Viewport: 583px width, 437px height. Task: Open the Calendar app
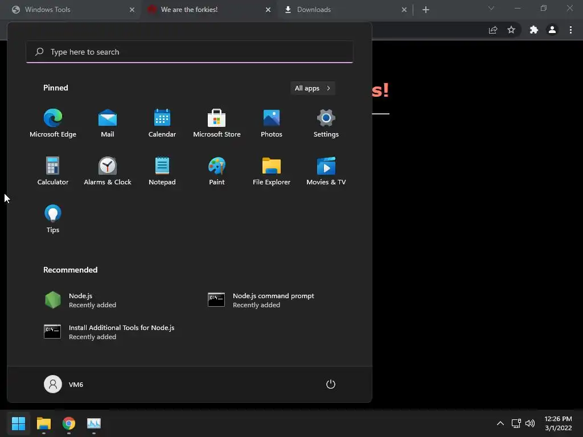pos(162,123)
